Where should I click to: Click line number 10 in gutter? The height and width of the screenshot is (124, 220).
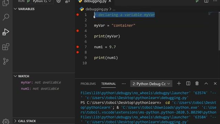point(85,63)
